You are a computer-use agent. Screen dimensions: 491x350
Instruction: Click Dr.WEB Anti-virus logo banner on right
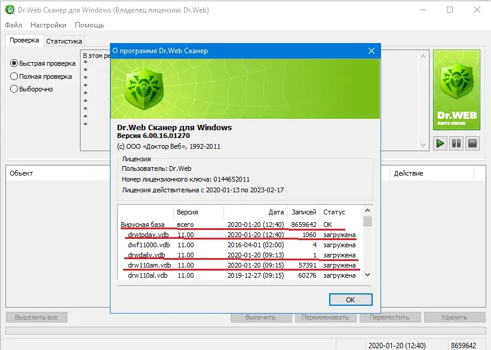point(456,90)
